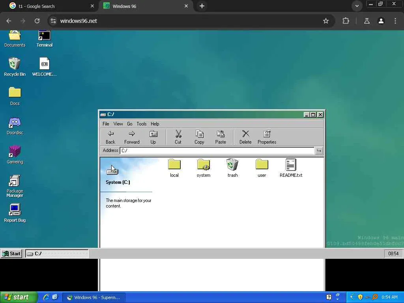Select the system folder in C:/
This screenshot has height=303, width=404.
203,168
